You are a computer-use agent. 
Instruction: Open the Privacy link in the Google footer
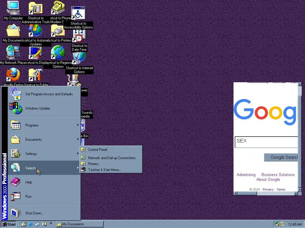point(268,189)
